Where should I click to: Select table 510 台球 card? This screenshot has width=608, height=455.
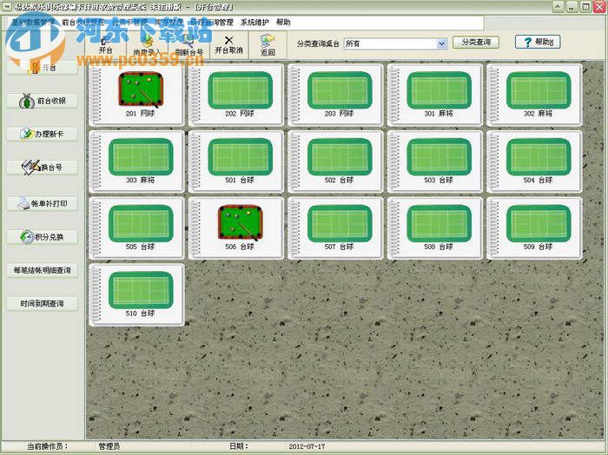click(136, 295)
